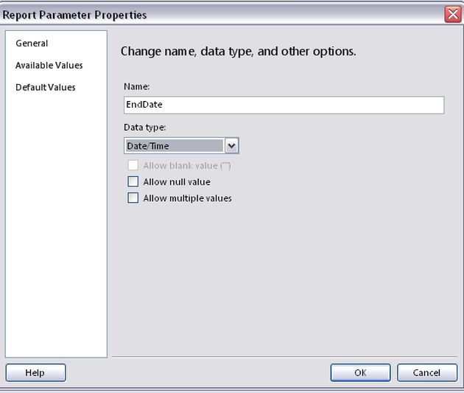The height and width of the screenshot is (393, 464).
Task: Click the "Change name, data type" heading
Action: point(238,52)
